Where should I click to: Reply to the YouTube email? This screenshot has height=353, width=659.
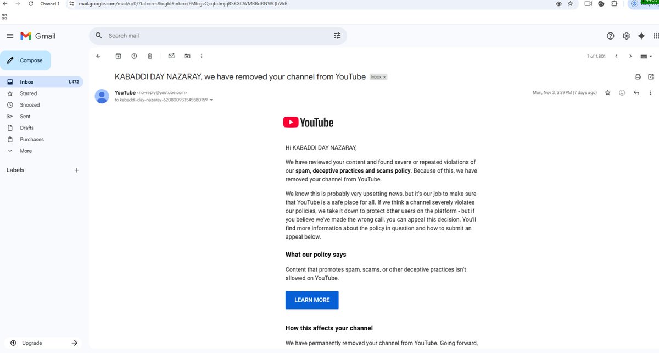(x=636, y=93)
